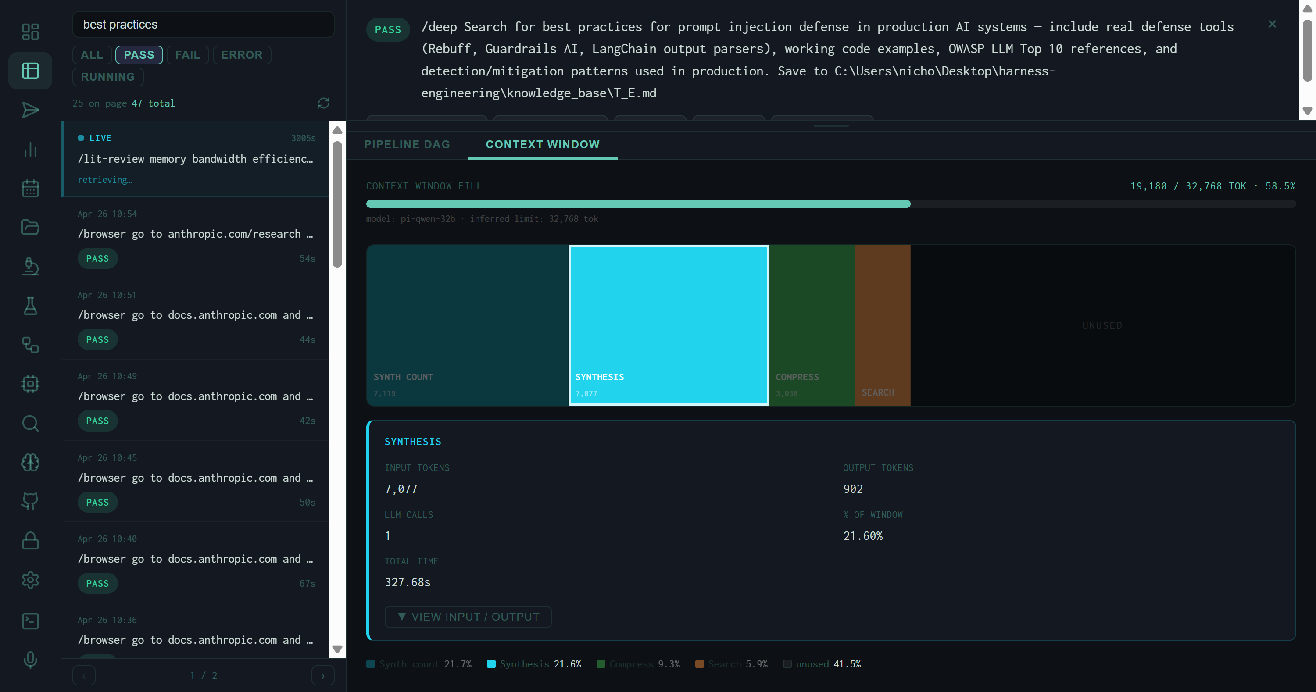Viewport: 1316px width, 692px height.
Task: Select the table layout icon in sidebar
Action: 30,71
